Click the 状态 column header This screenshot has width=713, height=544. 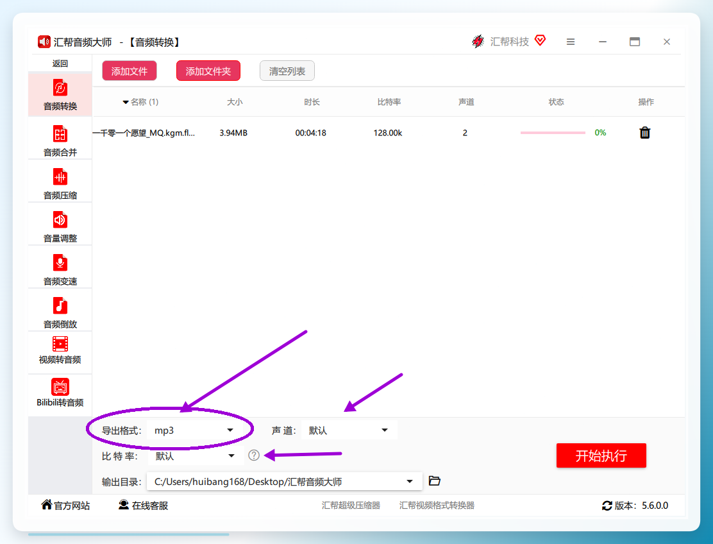coord(556,102)
